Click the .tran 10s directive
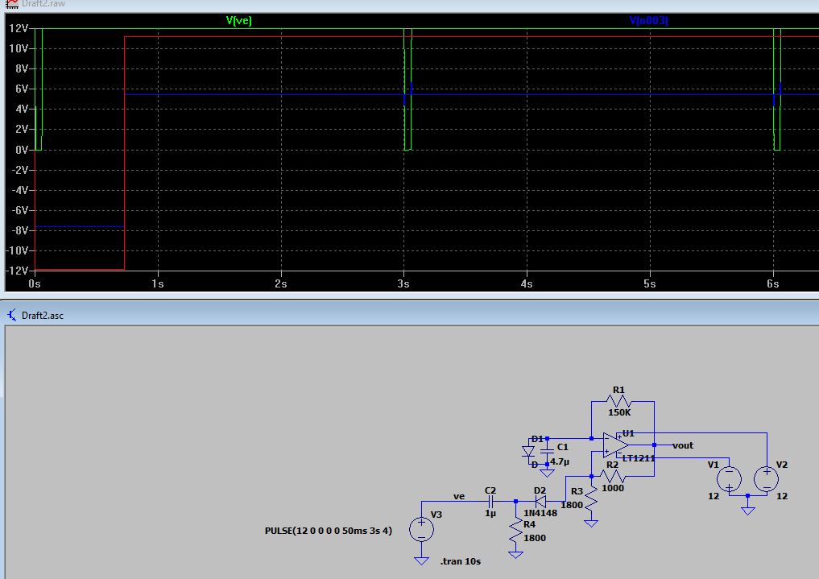The height and width of the screenshot is (579, 819). coord(460,561)
